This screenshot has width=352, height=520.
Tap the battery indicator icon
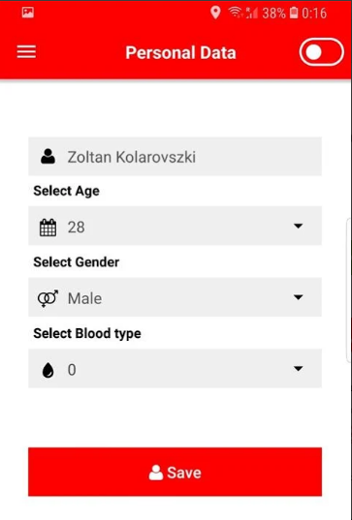coord(294,13)
